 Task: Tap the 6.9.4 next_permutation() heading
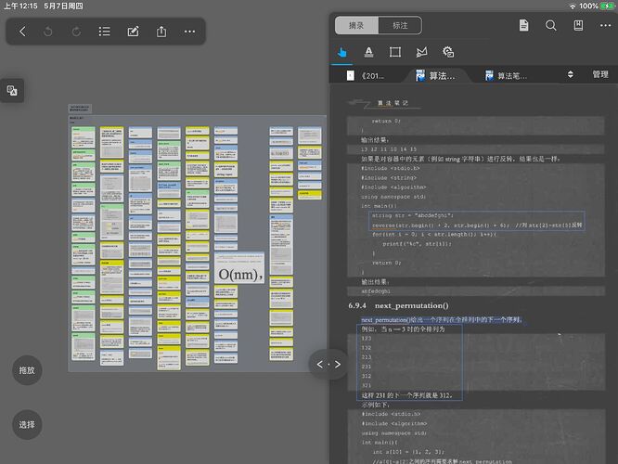point(398,305)
